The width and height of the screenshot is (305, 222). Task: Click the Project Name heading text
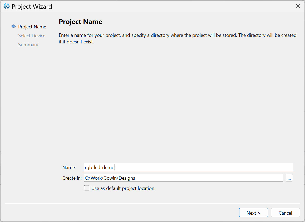coord(80,22)
